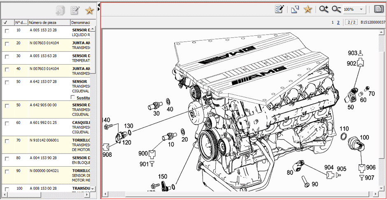387x200 pixels.
Task: Click the Nº d... column header
Action: click(21, 23)
